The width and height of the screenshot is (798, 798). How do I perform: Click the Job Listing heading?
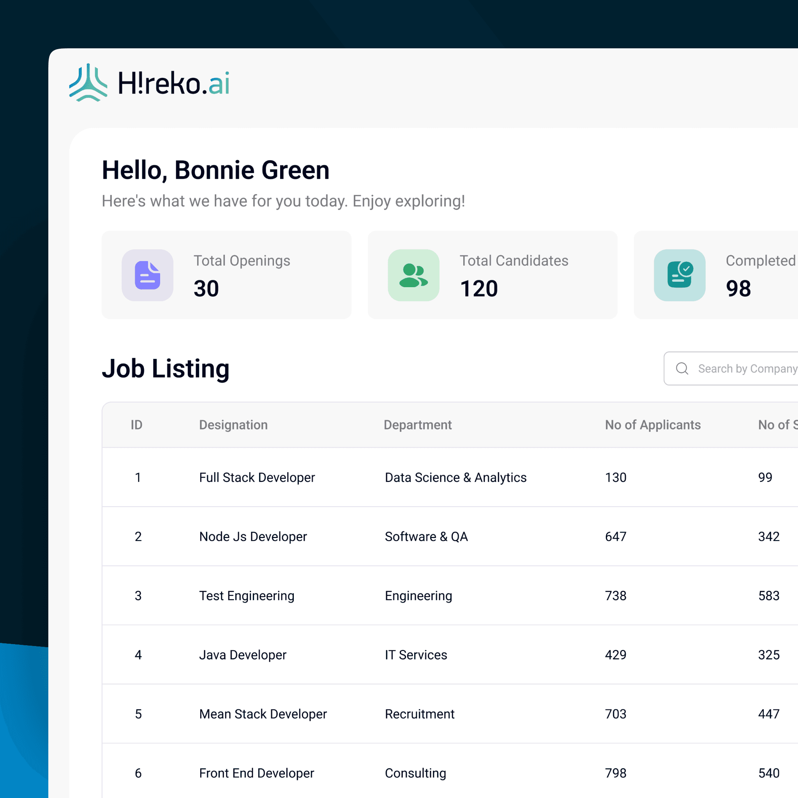pos(166,369)
